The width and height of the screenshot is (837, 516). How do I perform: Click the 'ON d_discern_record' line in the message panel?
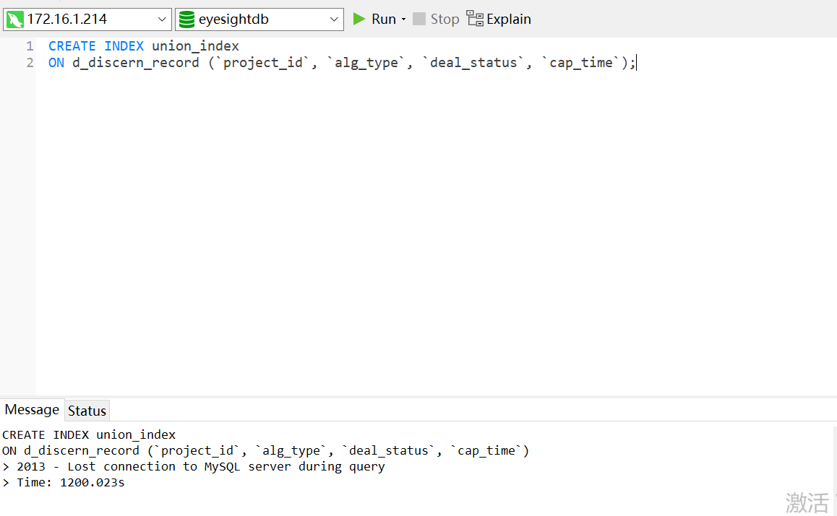click(x=265, y=451)
